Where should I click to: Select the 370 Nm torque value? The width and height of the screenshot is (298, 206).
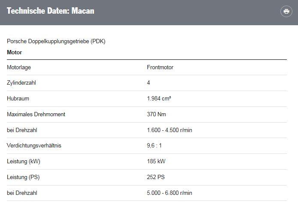[x=156, y=114]
